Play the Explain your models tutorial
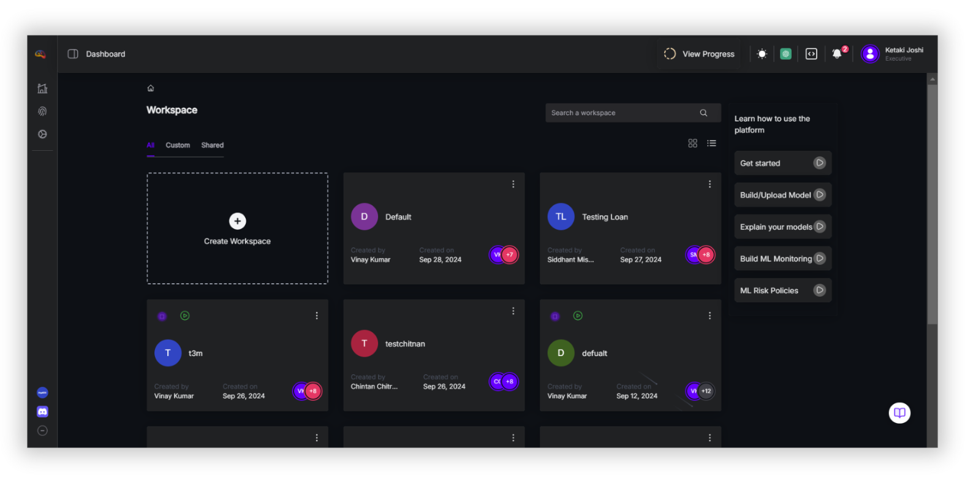Image resolution: width=965 pixels, height=483 pixels. pyautogui.click(x=819, y=227)
